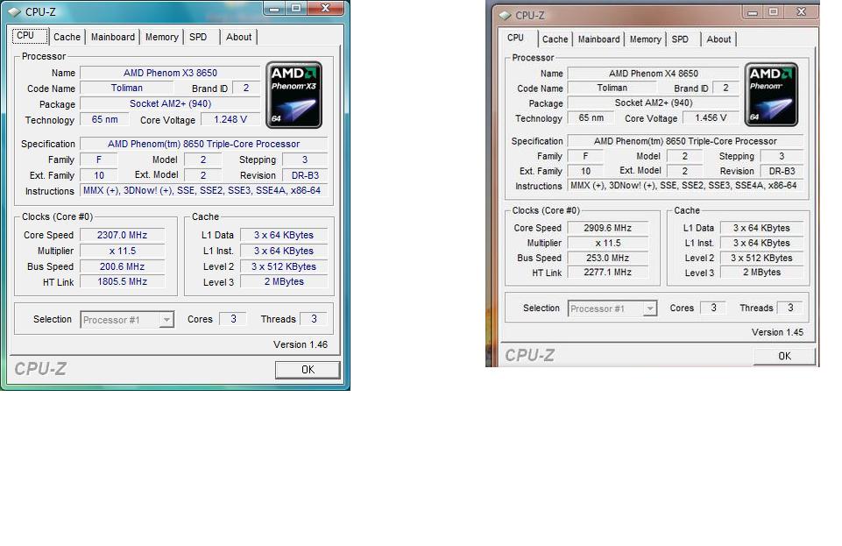Minimize the left CPU-Z window
The image size is (842, 546).
point(274,8)
